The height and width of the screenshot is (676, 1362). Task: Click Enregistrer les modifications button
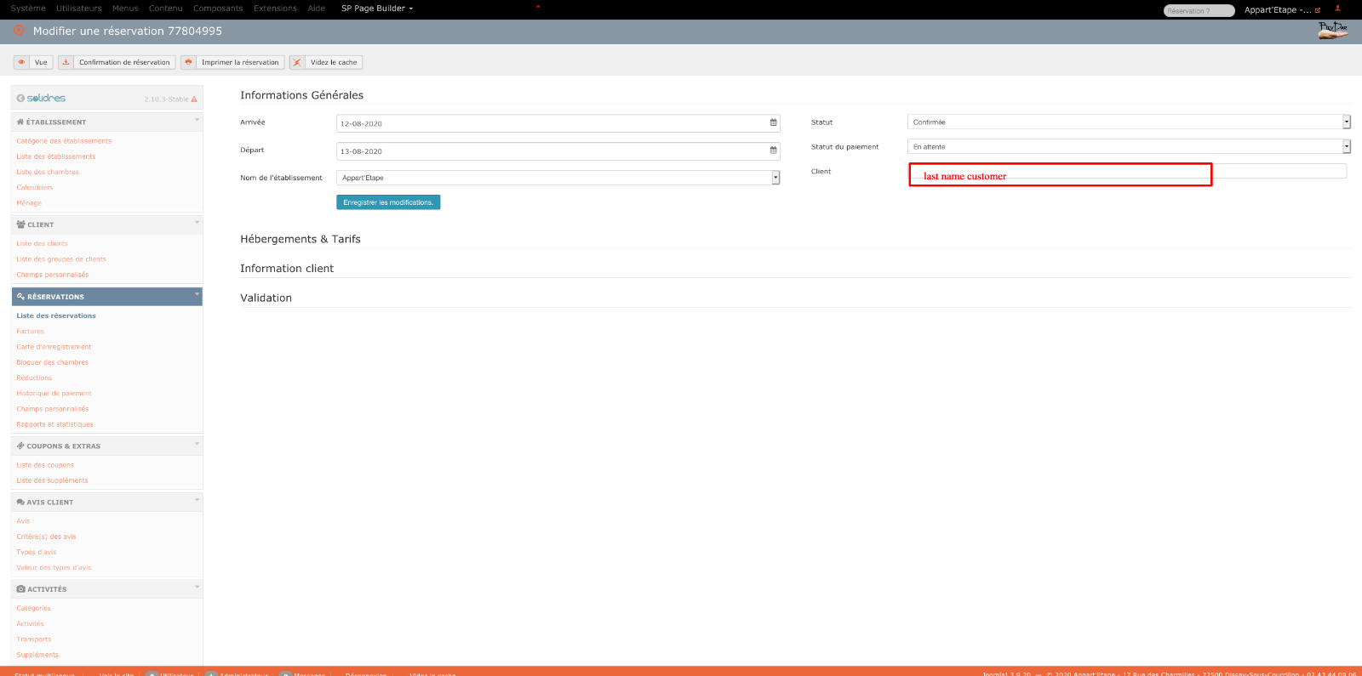click(x=388, y=202)
